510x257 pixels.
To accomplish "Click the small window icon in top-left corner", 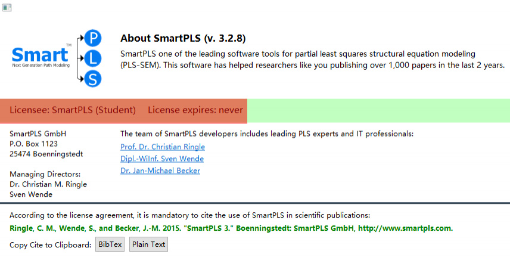I will tap(7, 8).
